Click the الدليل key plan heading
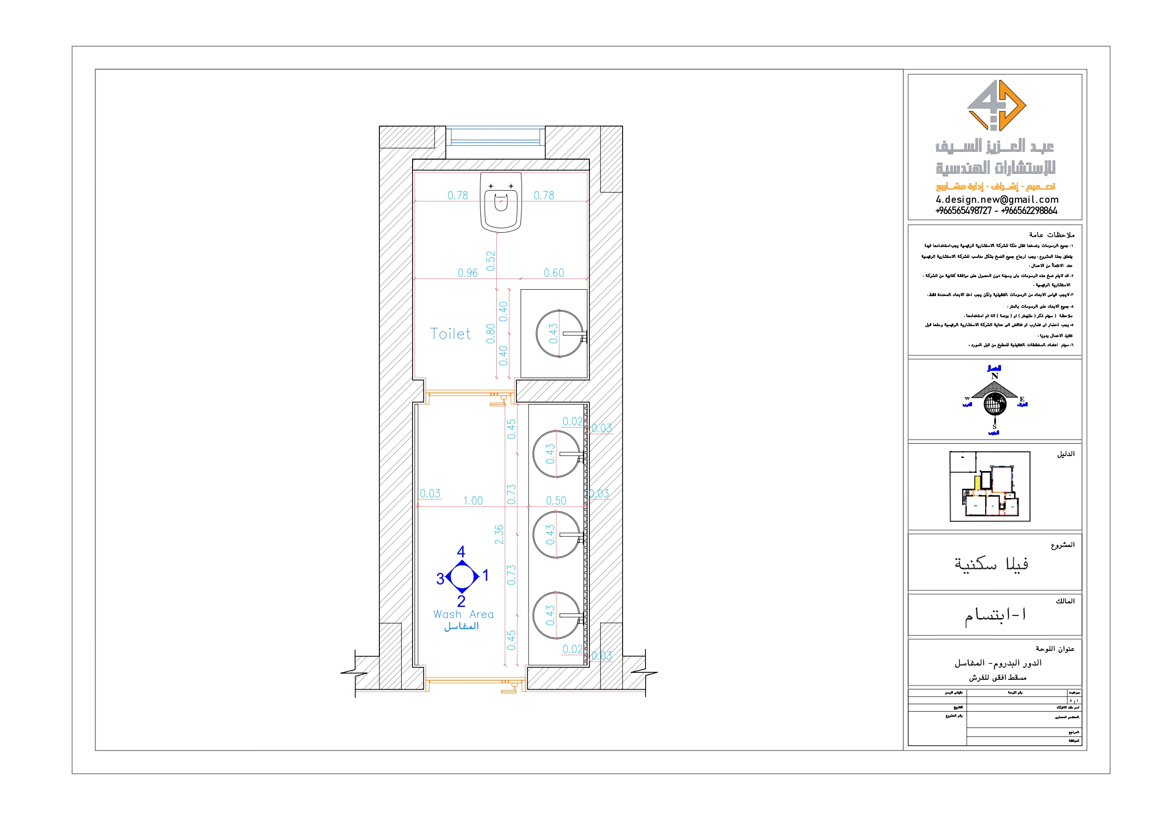Image resolution: width=1161 pixels, height=820 pixels. [1066, 454]
